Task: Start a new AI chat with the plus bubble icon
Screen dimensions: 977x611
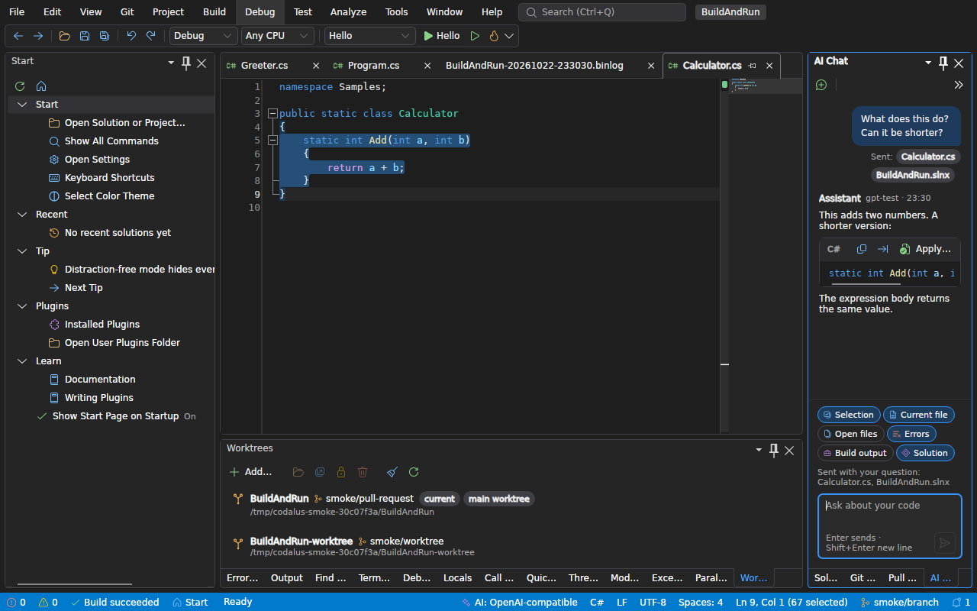Action: (821, 85)
